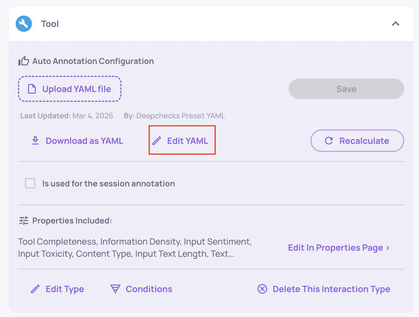Click the arrow next to Edit In Properties Page
The height and width of the screenshot is (317, 419).
click(x=388, y=248)
